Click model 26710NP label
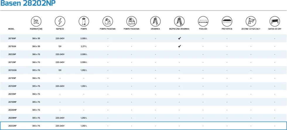 (x=12, y=78)
